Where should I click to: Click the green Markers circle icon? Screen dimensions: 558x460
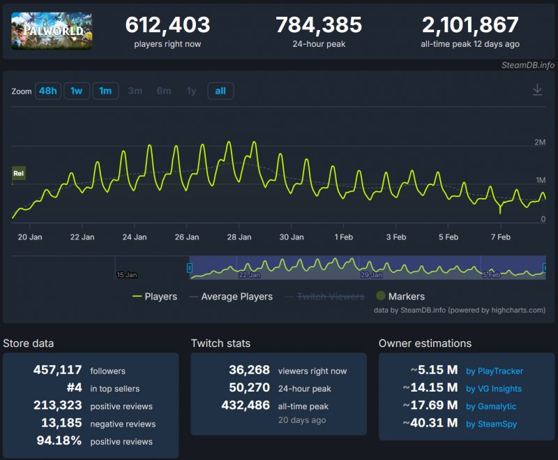(x=381, y=297)
